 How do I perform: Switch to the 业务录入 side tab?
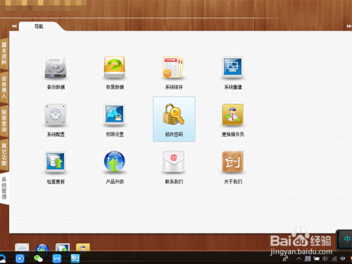[4, 87]
